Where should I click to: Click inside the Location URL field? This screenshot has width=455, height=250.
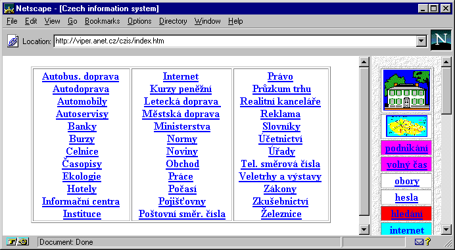[x=235, y=41]
